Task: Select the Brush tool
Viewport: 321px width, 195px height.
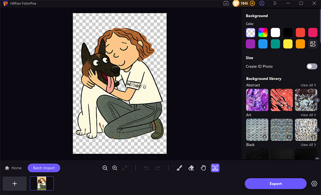Action: (179, 168)
